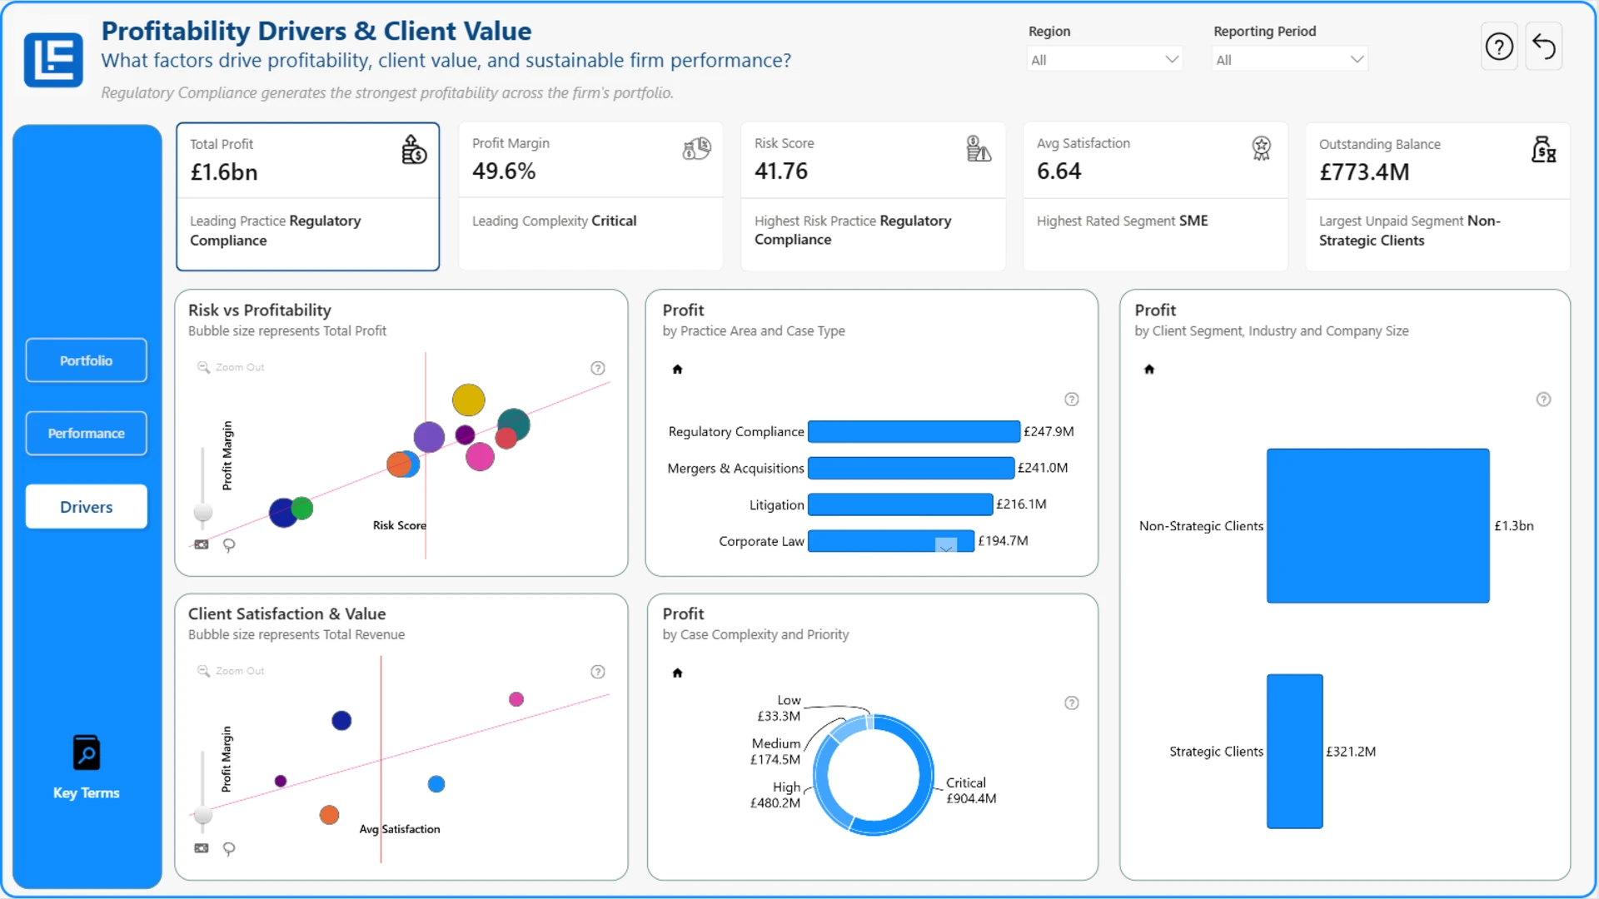The height and width of the screenshot is (899, 1599).
Task: Click the Key Terms label
Action: pos(87,793)
